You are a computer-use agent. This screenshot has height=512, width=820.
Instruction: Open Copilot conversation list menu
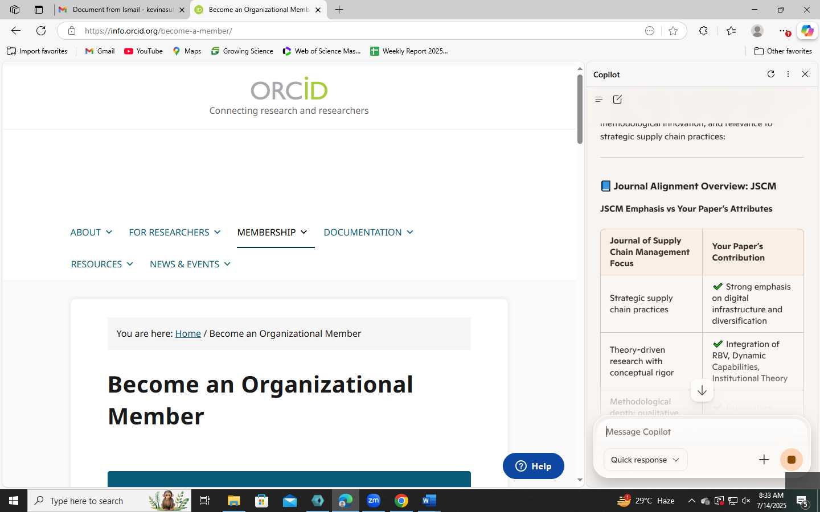pos(598,100)
